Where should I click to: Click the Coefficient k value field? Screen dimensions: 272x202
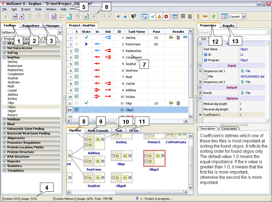click(x=252, y=115)
